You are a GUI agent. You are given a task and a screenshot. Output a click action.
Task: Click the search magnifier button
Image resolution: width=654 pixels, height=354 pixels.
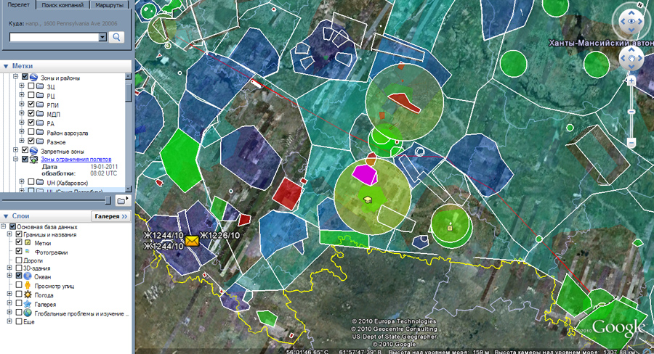tap(117, 37)
